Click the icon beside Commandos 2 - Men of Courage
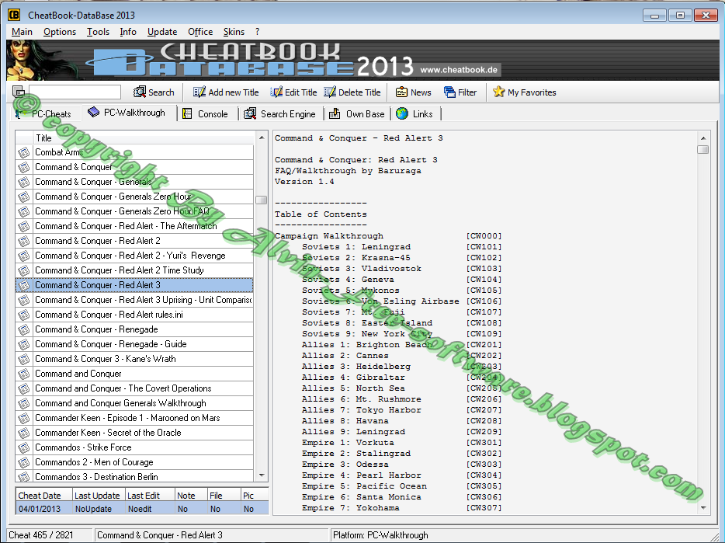The image size is (725, 543). point(23,462)
